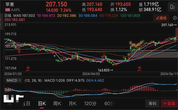Click the 苹果 stock name
The width and height of the screenshot is (178, 110).
[x=10, y=4]
